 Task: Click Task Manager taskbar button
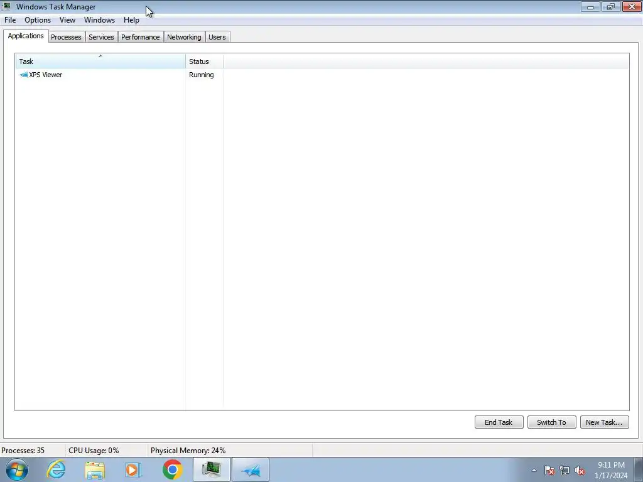[x=212, y=469]
